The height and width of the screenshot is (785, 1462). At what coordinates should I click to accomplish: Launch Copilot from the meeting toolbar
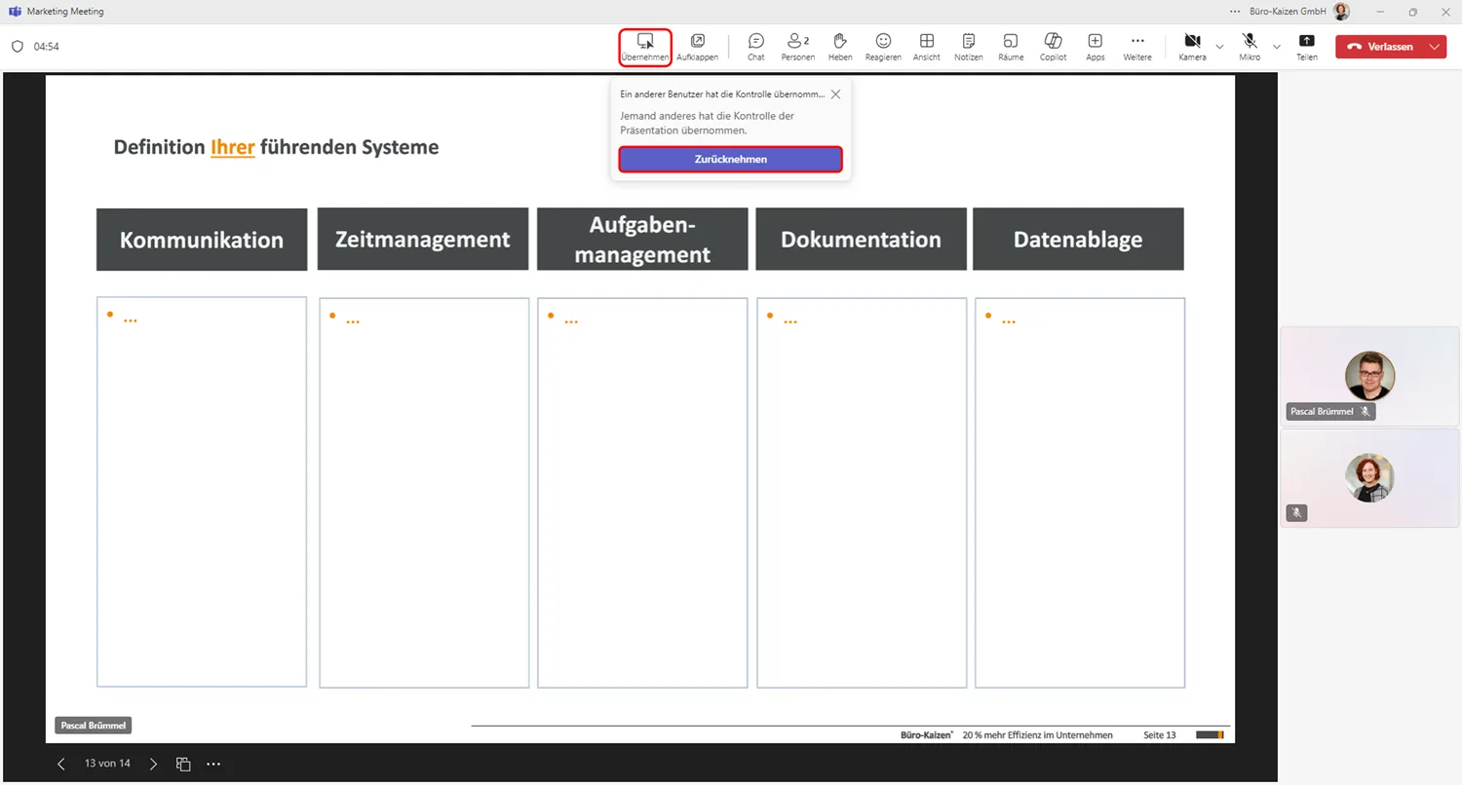tap(1053, 46)
